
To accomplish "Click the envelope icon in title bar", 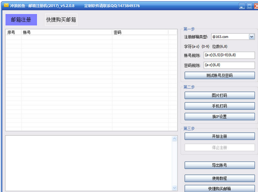I will coord(6,5).
